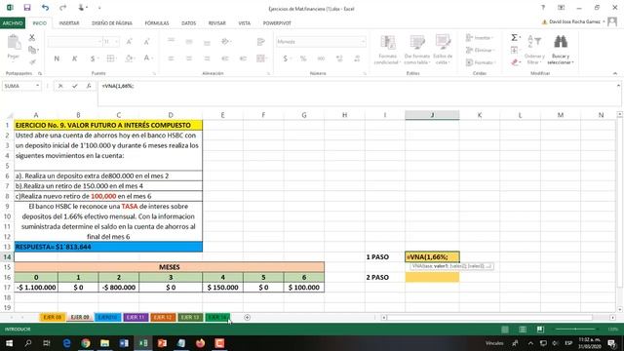Customize the Quick Access Toolbar dropdown
Image resolution: width=624 pixels, height=351 pixels.
[99, 8]
